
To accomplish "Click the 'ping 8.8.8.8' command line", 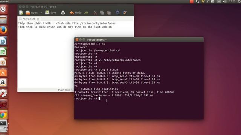I will (96, 70).
